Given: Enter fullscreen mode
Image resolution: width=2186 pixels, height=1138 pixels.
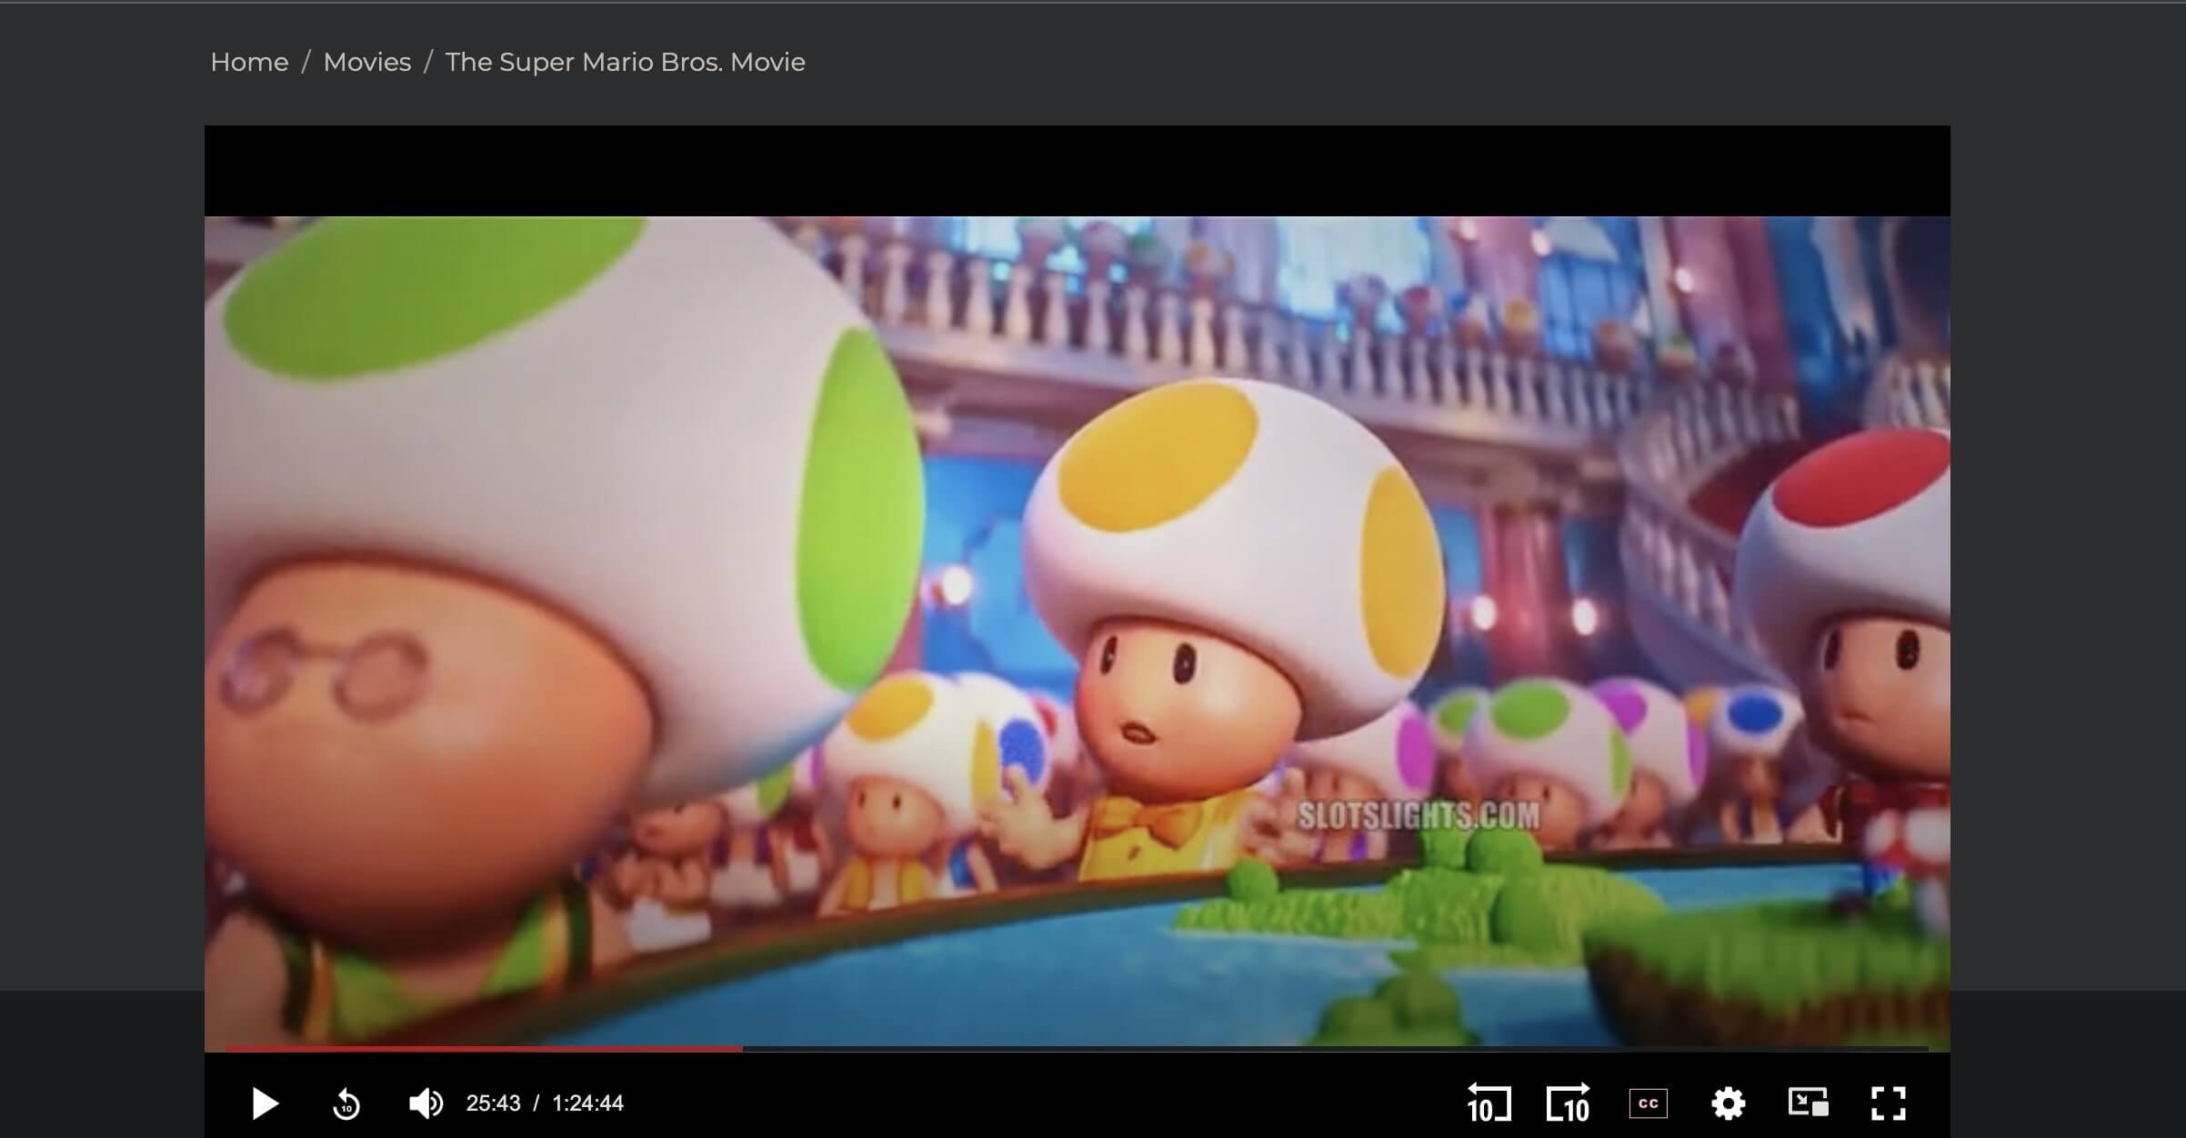Looking at the screenshot, I should [x=1888, y=1103].
